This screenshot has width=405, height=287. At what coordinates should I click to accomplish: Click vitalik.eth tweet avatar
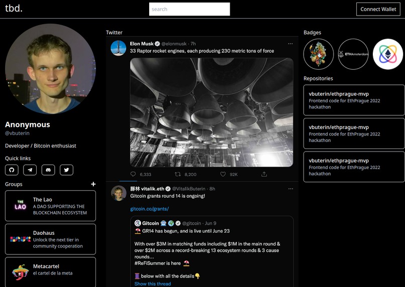point(119,193)
